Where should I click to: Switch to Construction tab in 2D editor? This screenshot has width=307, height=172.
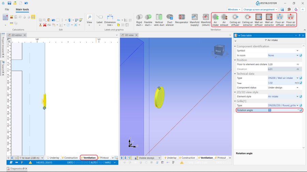(x=69, y=158)
